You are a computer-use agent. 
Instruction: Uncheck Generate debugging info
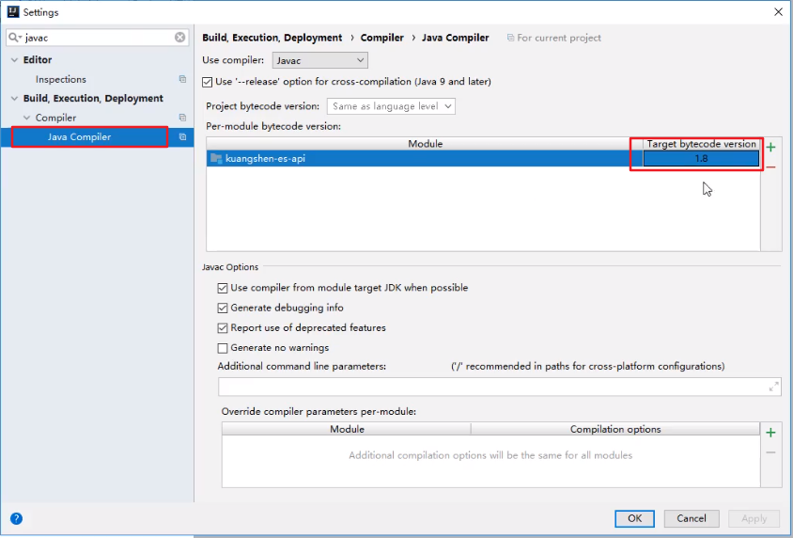pyautogui.click(x=223, y=309)
